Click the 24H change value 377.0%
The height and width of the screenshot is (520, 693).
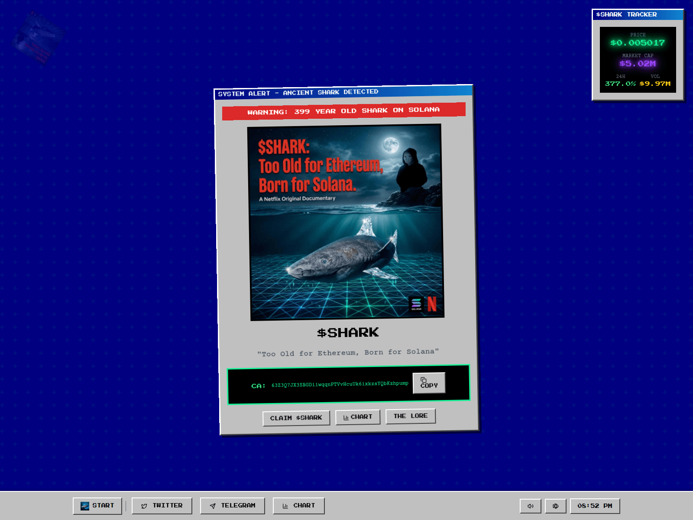click(x=620, y=84)
